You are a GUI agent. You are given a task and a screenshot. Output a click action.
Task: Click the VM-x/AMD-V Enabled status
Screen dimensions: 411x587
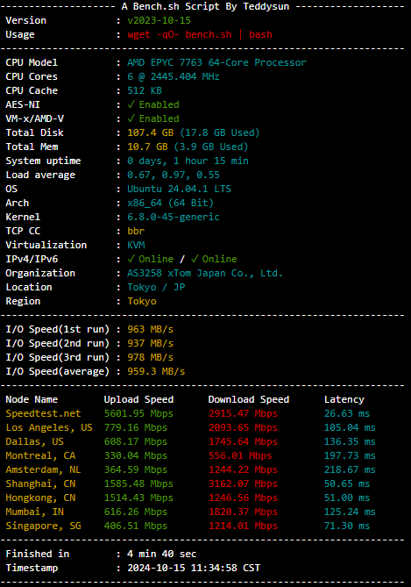[x=153, y=118]
